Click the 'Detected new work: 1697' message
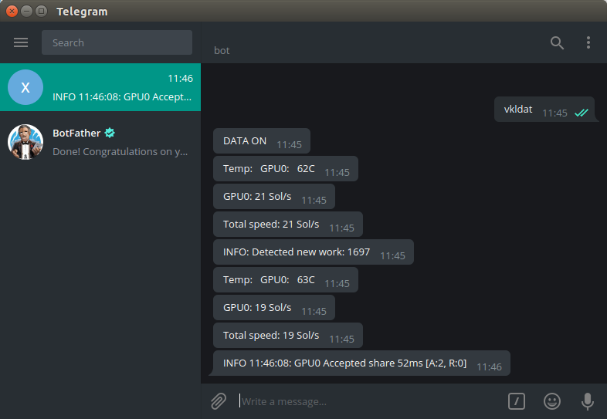Viewport: 607px width, 419px height. (297, 252)
